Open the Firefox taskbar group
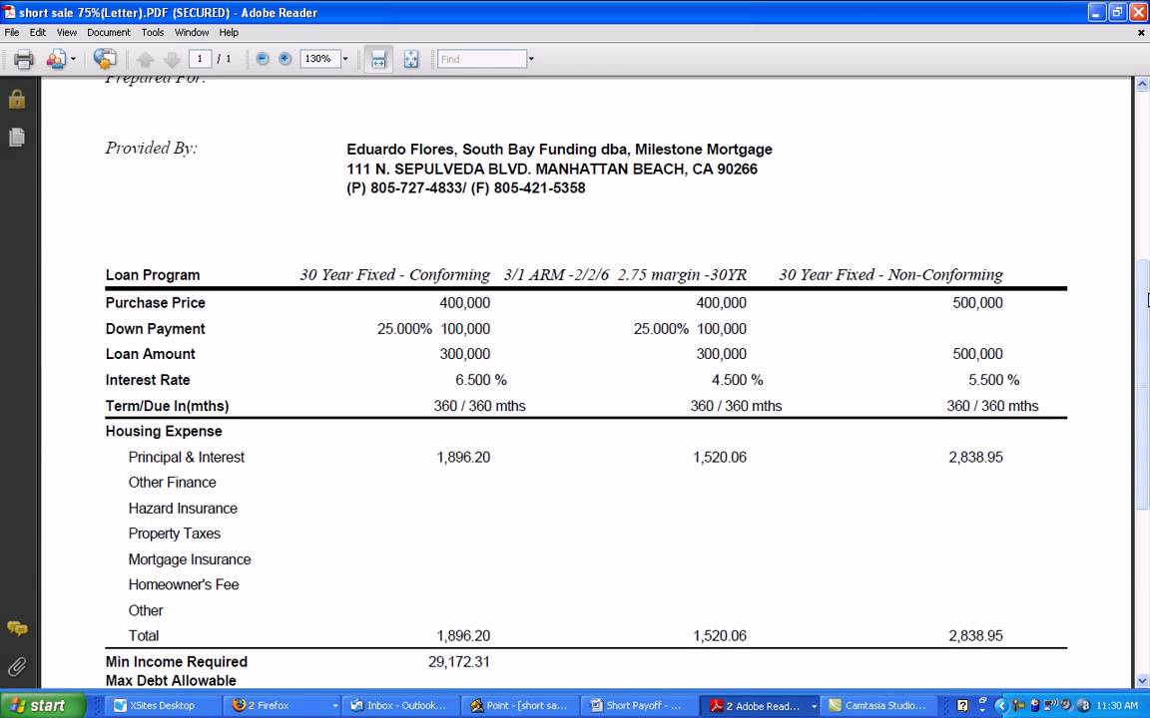Viewport: 1150px width, 718px height. (284, 706)
